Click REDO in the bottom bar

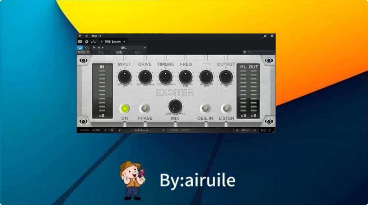pyautogui.click(x=96, y=130)
